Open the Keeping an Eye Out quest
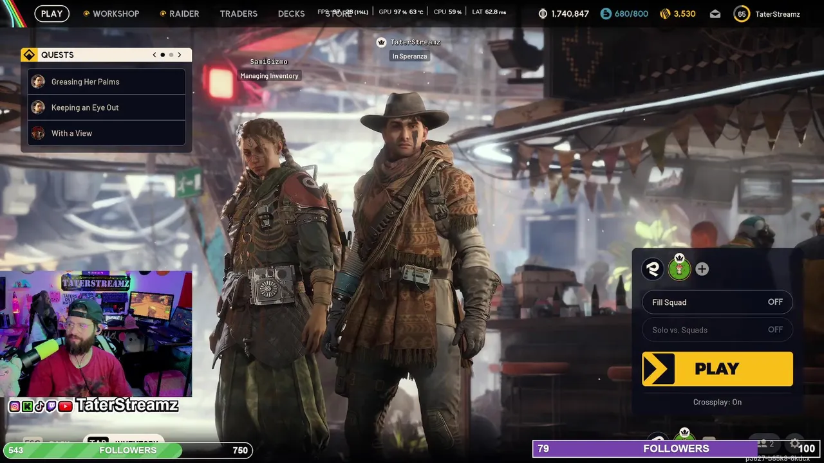 click(x=106, y=107)
